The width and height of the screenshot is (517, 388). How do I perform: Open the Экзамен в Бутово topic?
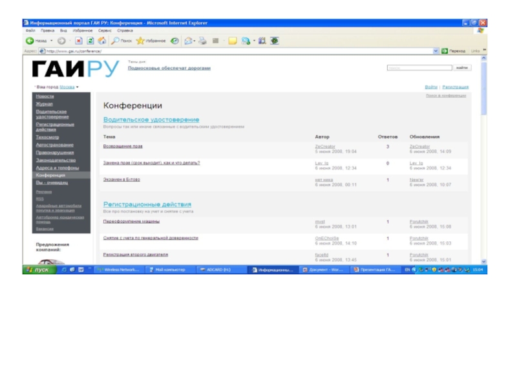[x=121, y=180]
